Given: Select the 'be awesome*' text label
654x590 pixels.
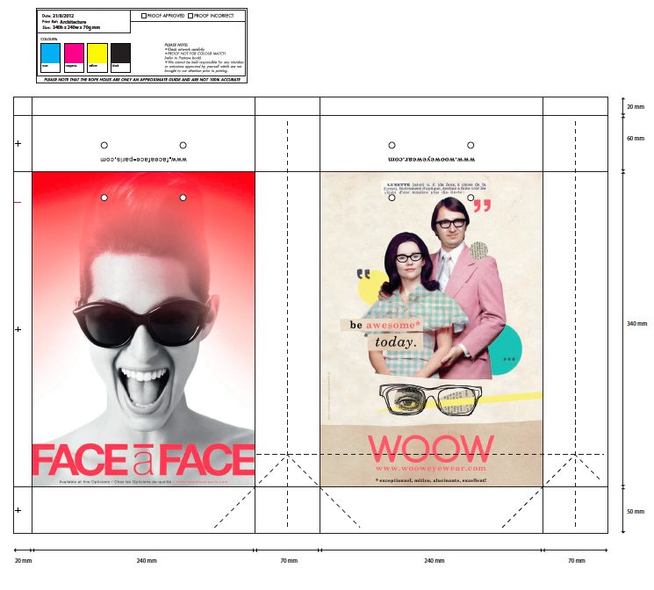Looking at the screenshot, I should tap(385, 325).
